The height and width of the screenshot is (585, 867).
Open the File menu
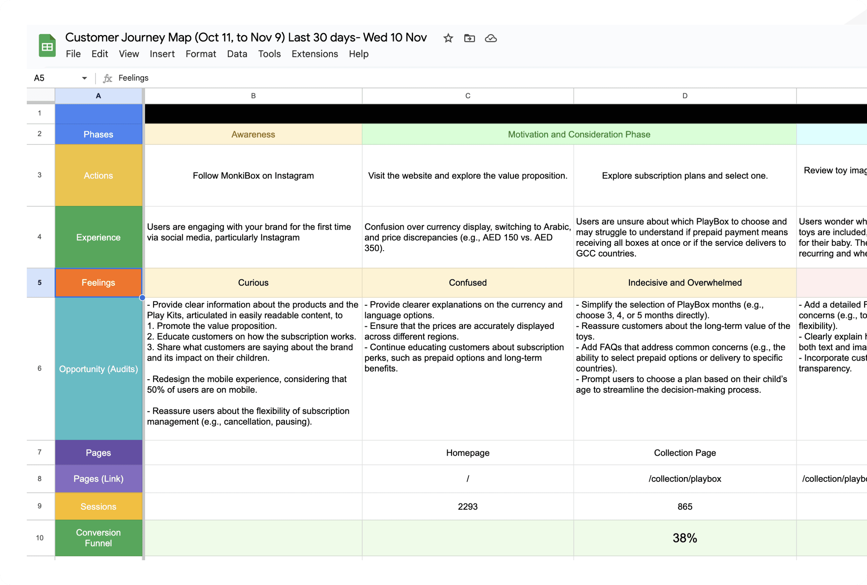(73, 54)
